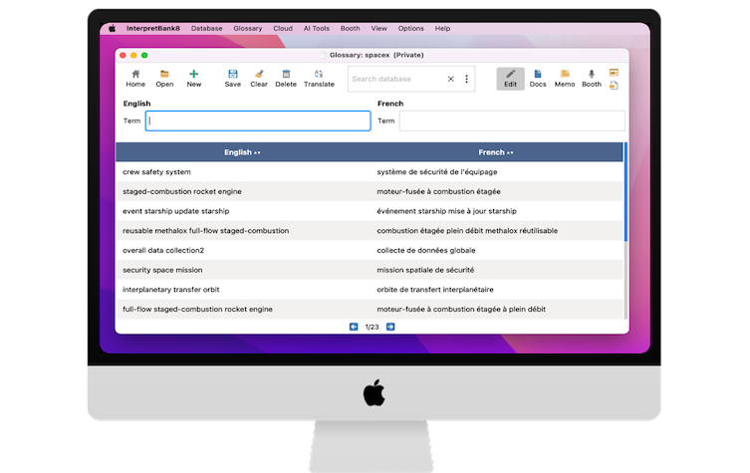Select 'interplanetary transfer orbit' row
750x473 pixels.
(370, 290)
